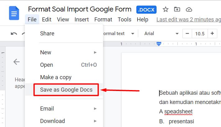Select Open in the File menu
This screenshot has height=127, width=221.
[64, 65]
